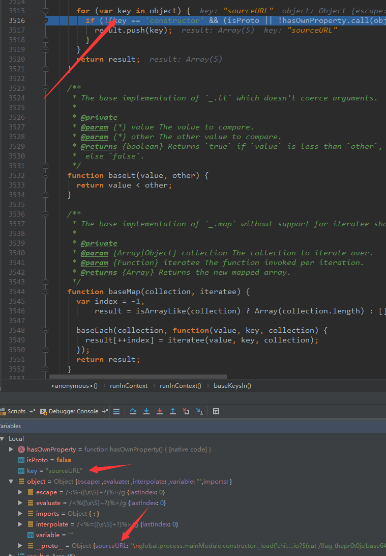Image resolution: width=386 pixels, height=556 pixels.
Task: Click the 'function baseMap(collection, iteratee)' line
Action: tap(159, 292)
